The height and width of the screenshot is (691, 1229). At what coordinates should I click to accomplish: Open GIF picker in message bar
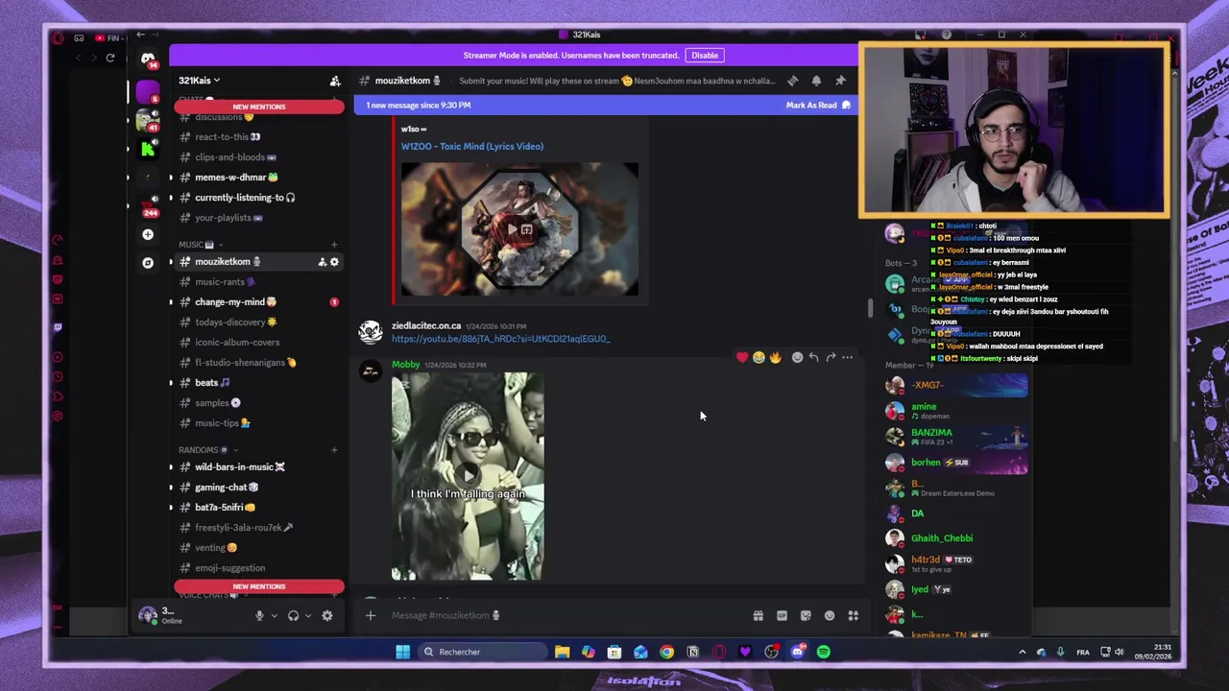point(782,616)
